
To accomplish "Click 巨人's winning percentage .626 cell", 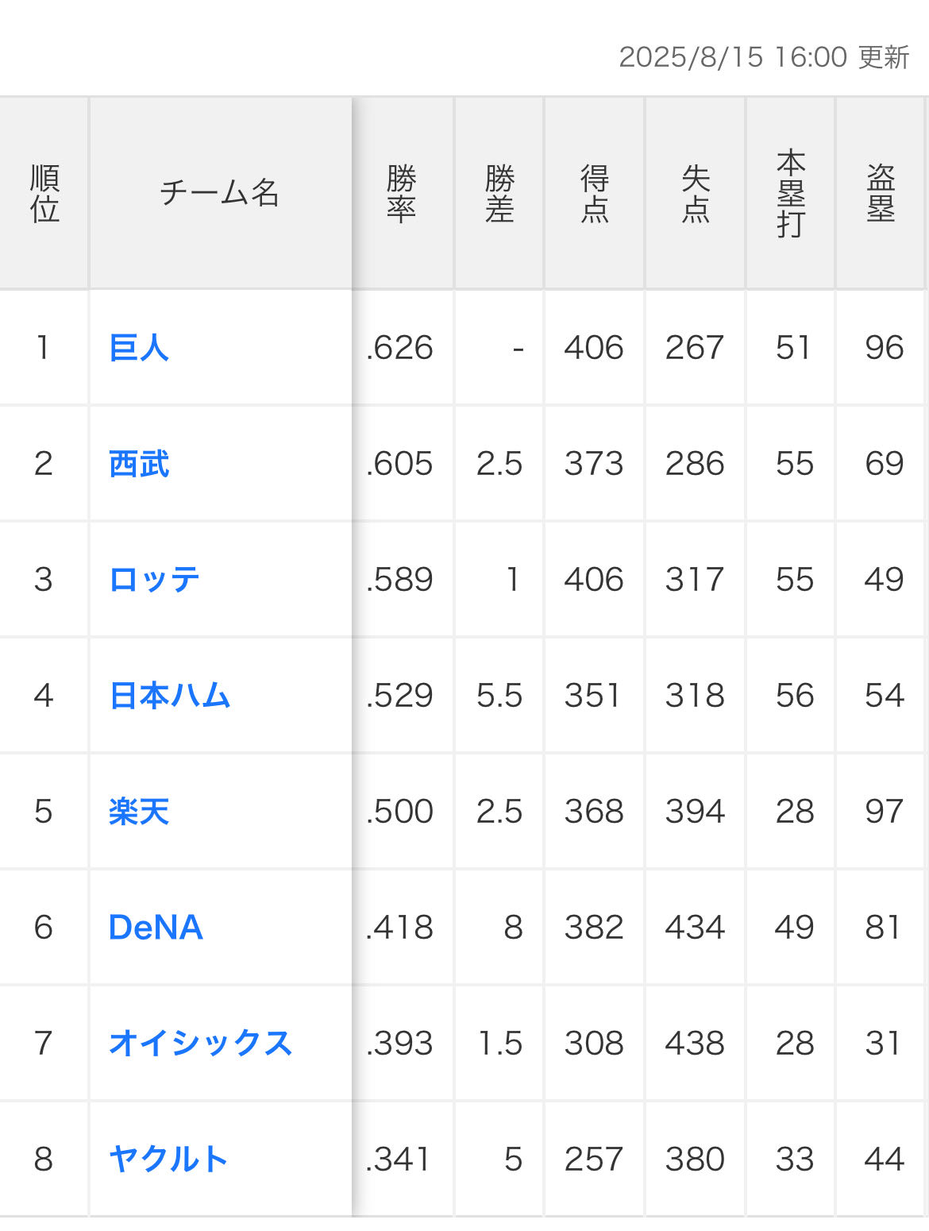I will coord(400,348).
